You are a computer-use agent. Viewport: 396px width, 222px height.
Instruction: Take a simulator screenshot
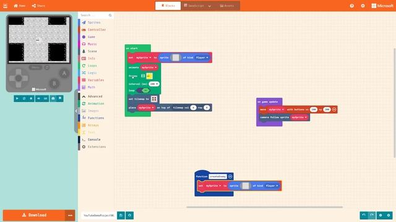(53, 99)
